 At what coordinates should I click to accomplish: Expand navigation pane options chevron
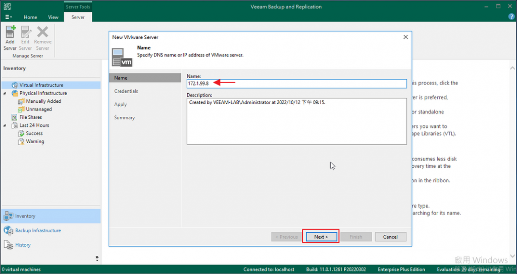97,258
